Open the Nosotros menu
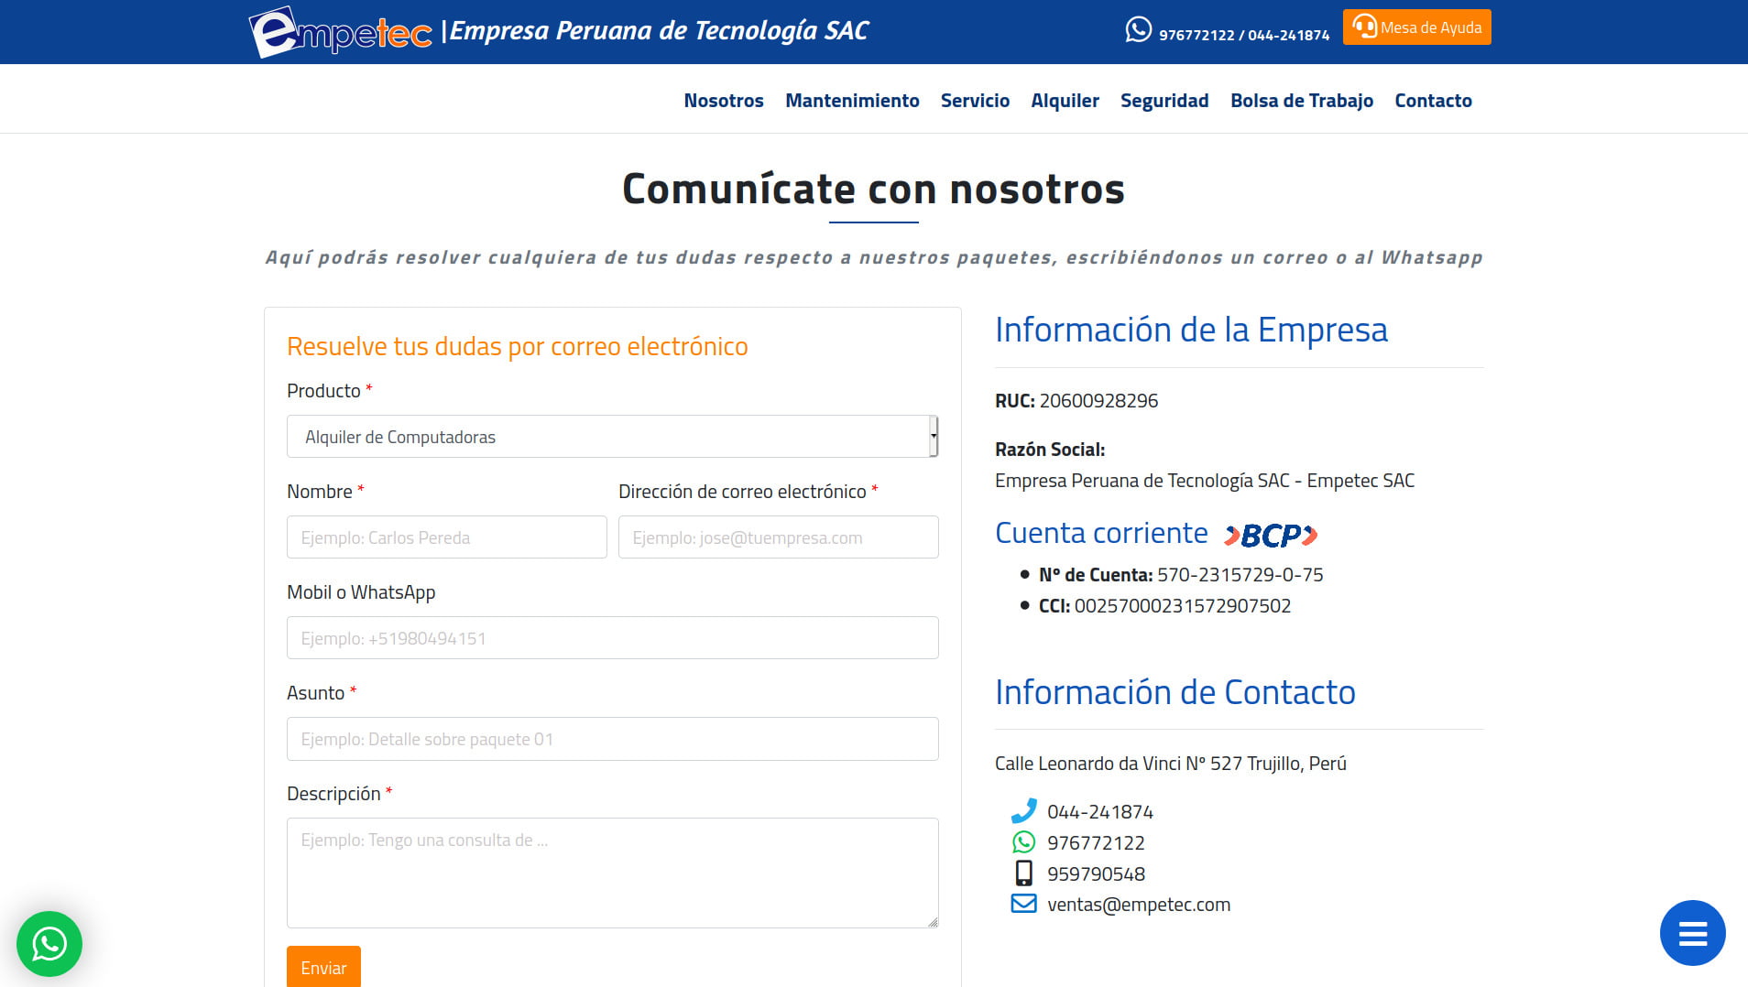This screenshot has height=987, width=1748. (x=724, y=101)
